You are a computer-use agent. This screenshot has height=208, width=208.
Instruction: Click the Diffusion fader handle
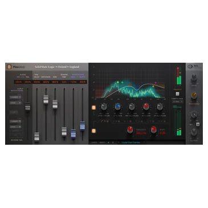[x=46, y=99]
